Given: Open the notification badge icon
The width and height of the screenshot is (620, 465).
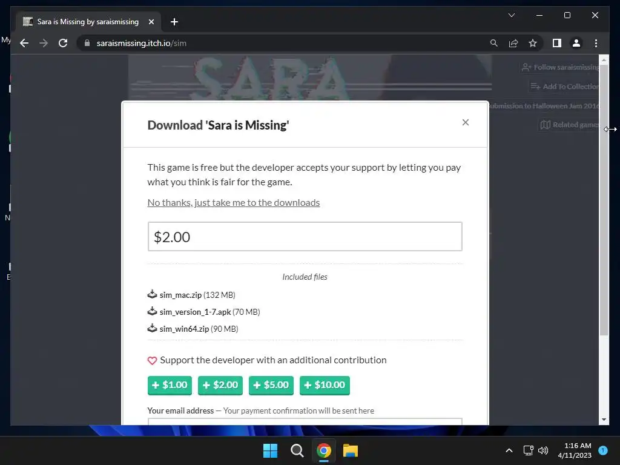Looking at the screenshot, I should (x=603, y=450).
